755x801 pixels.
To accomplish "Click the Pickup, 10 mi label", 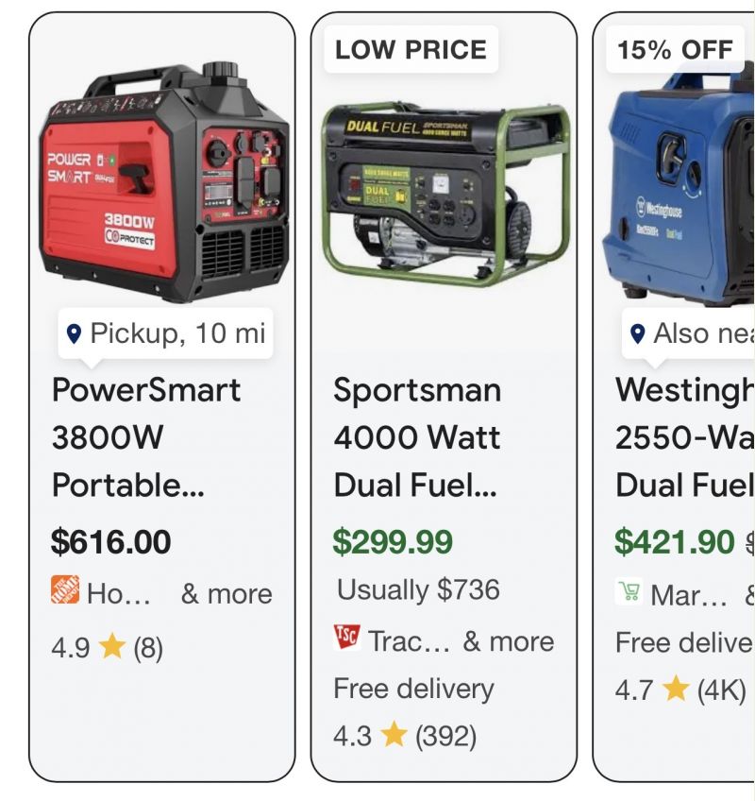I will click(177, 333).
